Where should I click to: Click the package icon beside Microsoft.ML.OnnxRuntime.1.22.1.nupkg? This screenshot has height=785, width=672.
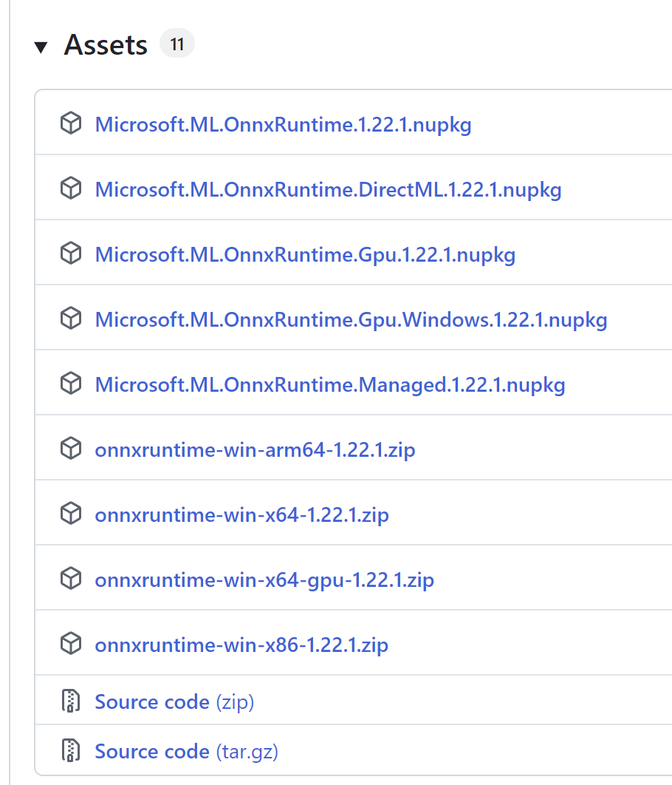70,123
